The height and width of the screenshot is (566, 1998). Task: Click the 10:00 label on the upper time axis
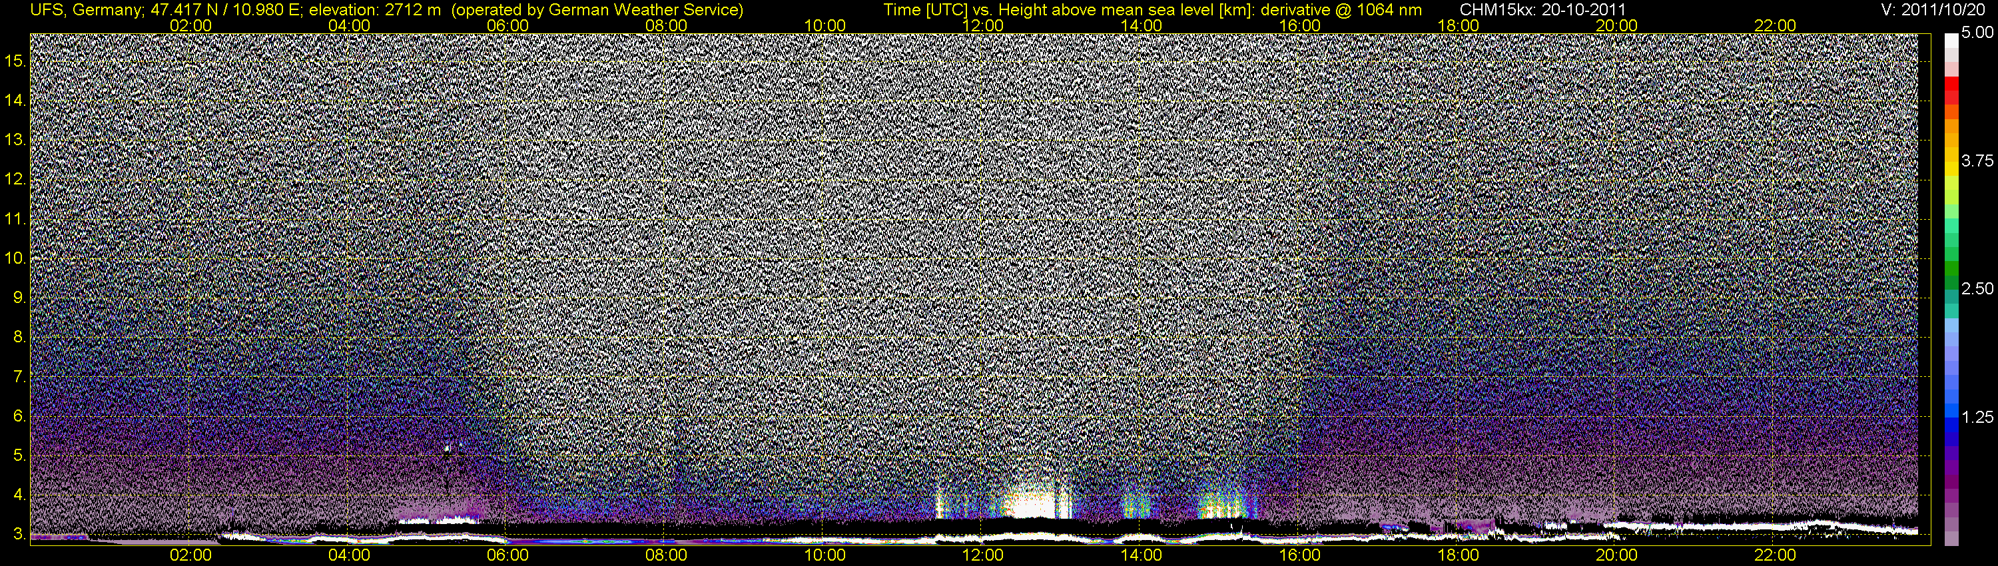[825, 25]
